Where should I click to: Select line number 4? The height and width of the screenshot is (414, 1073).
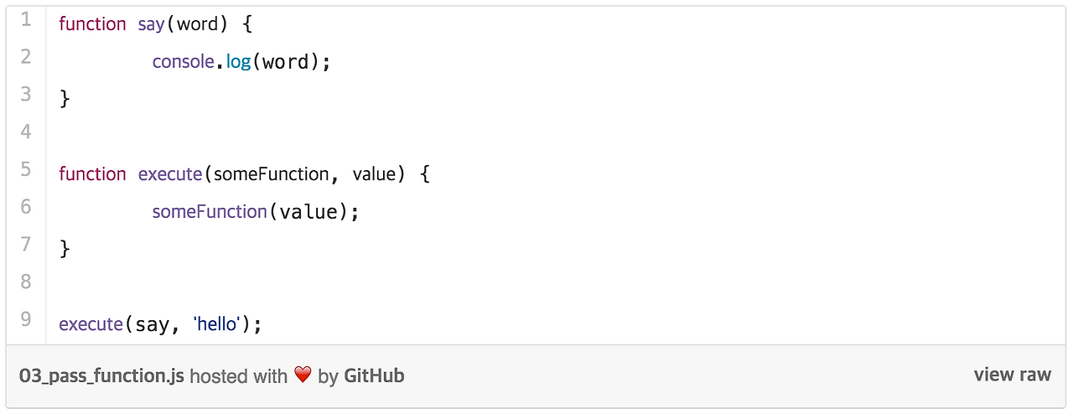[x=26, y=132]
